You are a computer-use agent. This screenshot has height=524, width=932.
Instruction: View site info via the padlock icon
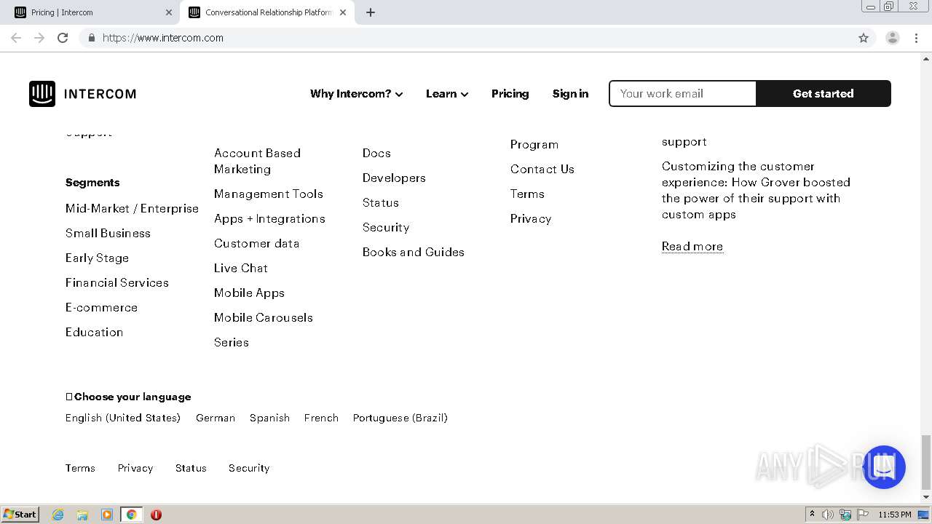point(91,38)
